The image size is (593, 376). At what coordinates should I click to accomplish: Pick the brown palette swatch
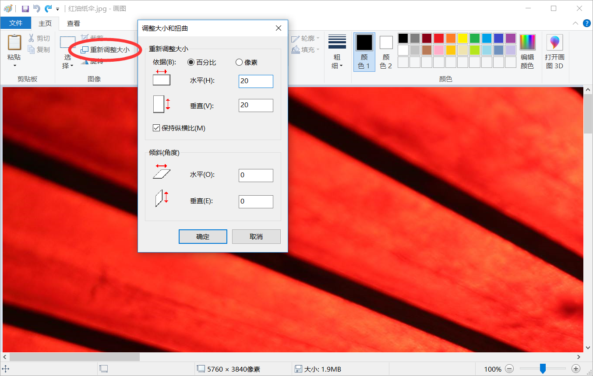point(427,50)
